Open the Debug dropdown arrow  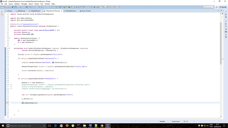(62, 7)
